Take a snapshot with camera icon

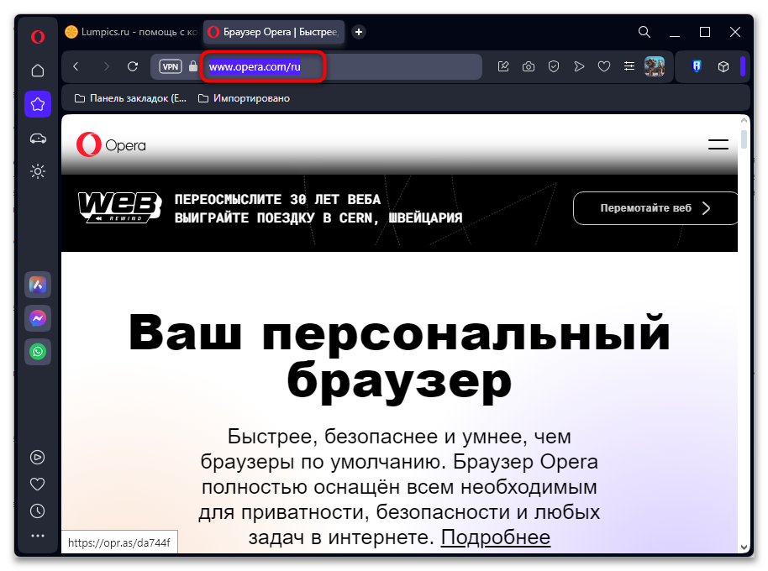pos(529,66)
